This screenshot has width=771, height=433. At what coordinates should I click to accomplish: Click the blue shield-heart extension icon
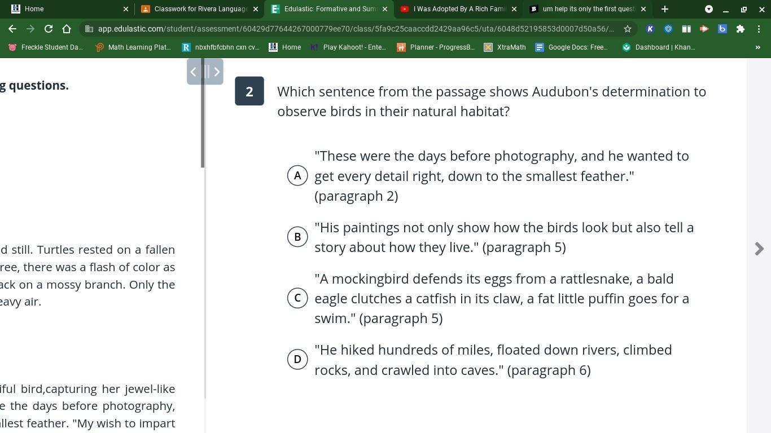click(668, 29)
